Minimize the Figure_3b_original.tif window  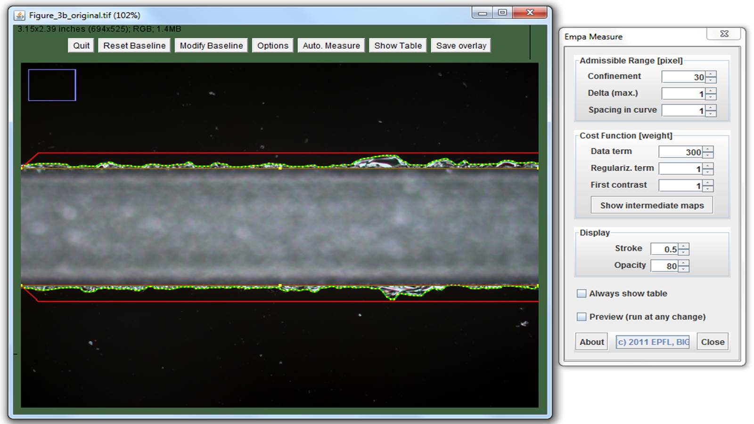point(483,13)
